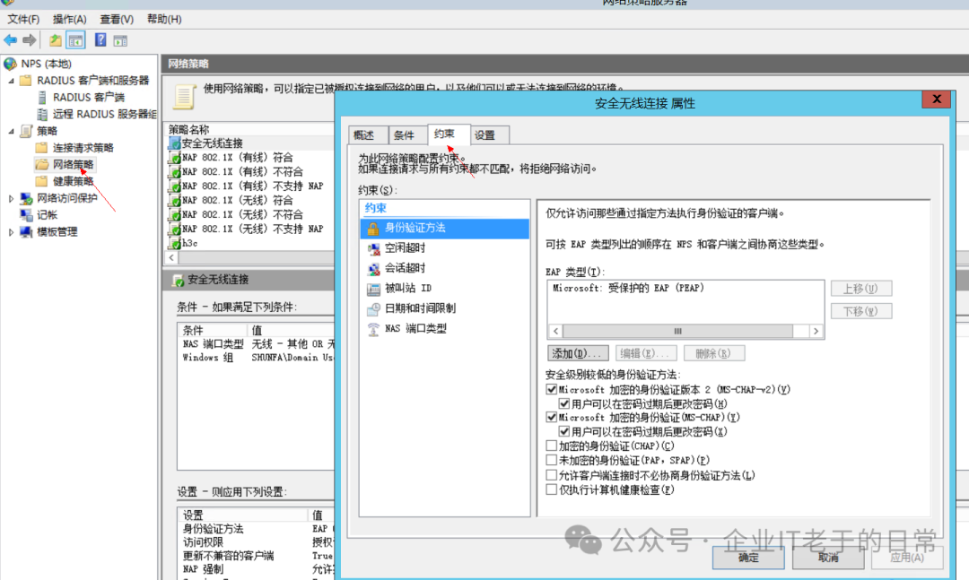Enable 未加密的身份验证(PAP, SPAP) checkbox
The height and width of the screenshot is (580, 969).
(551, 460)
